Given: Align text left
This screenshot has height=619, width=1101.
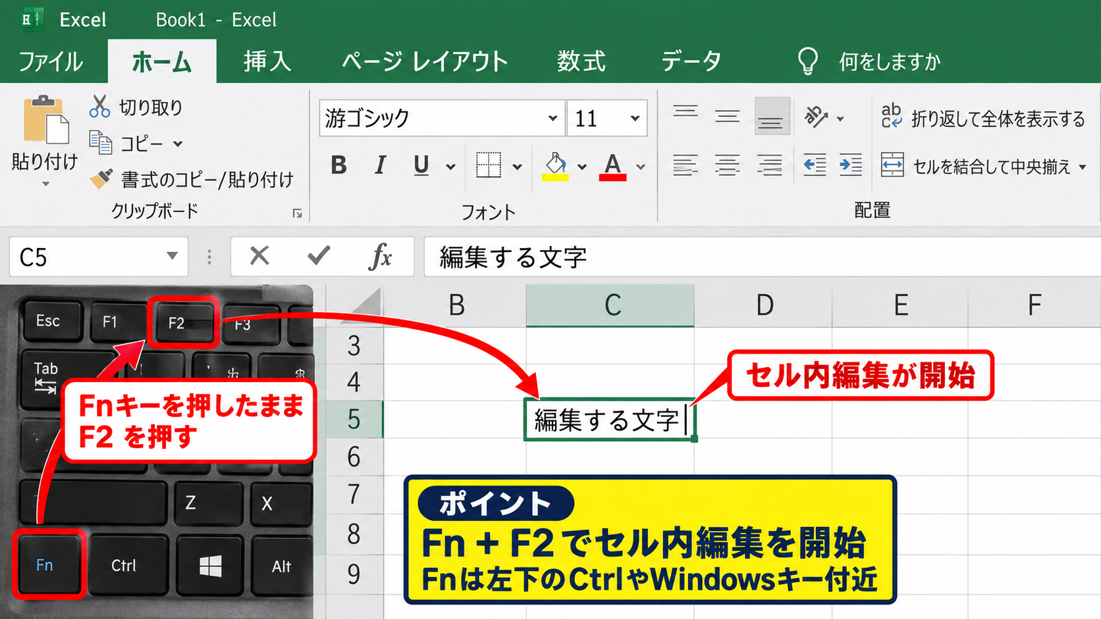Looking at the screenshot, I should coord(685,165).
